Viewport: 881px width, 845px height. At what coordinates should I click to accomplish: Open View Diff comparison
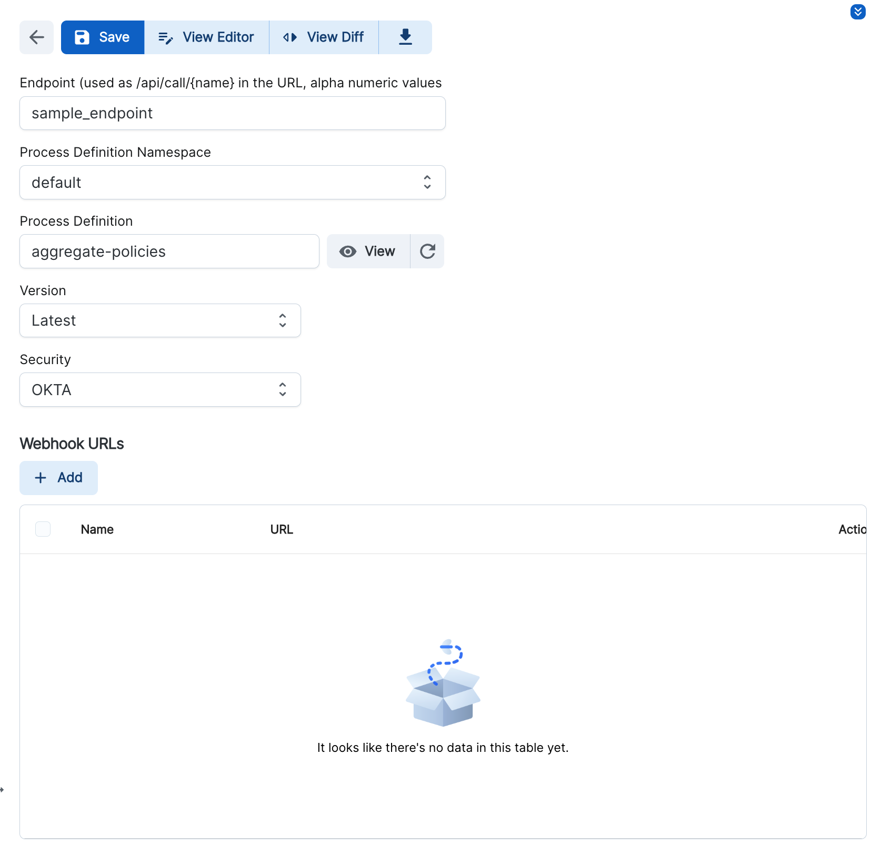[324, 37]
